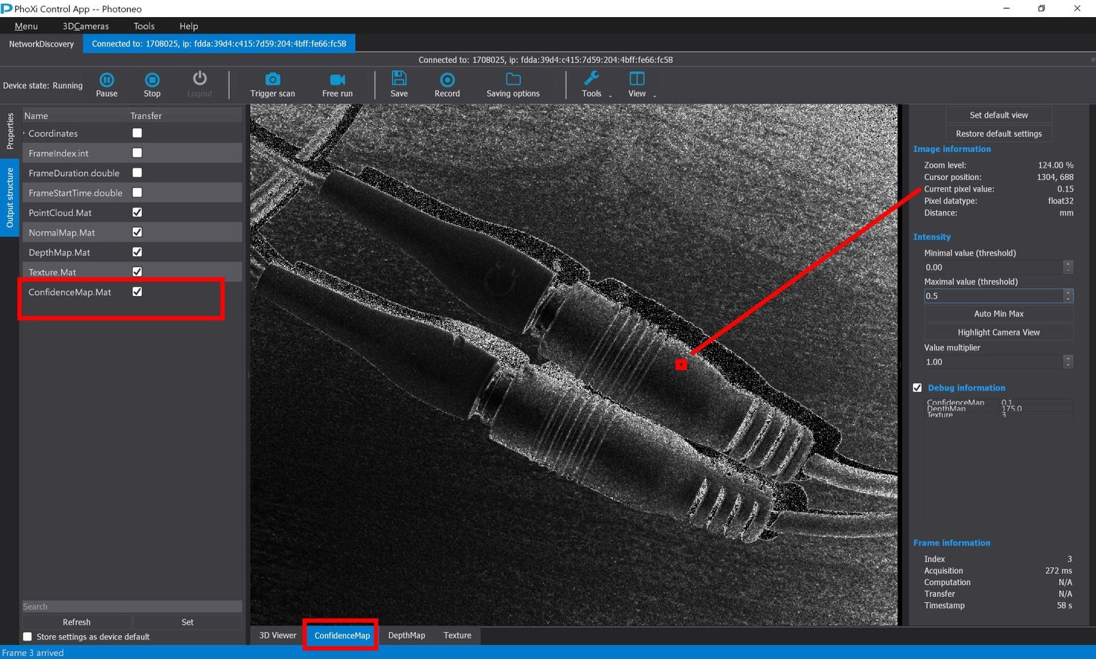Image resolution: width=1096 pixels, height=659 pixels.
Task: Toggle Coordinates transfer checkbox
Action: pyautogui.click(x=137, y=133)
